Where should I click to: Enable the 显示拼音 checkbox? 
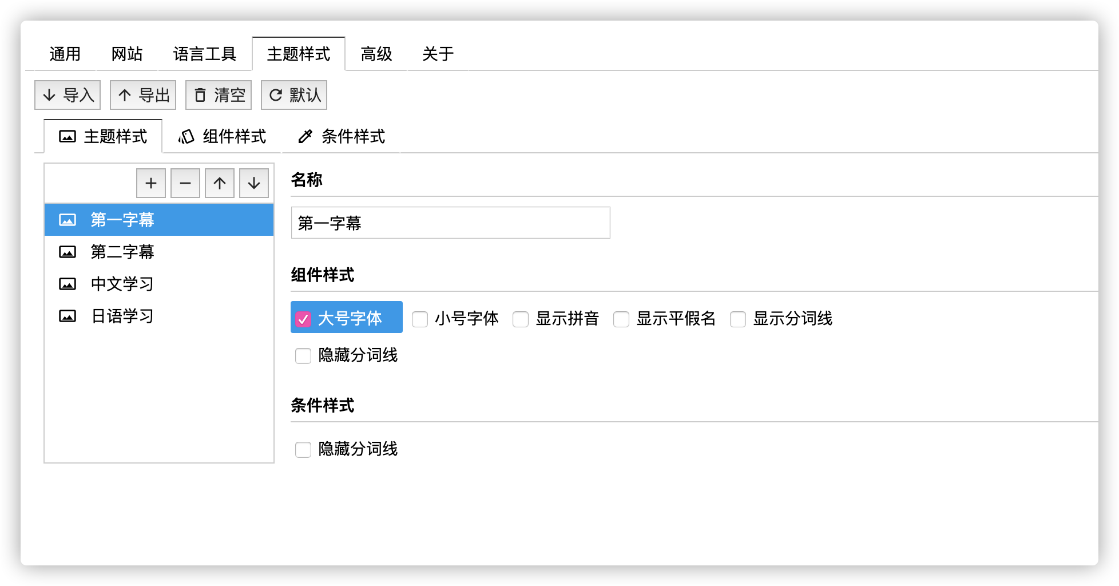521,319
